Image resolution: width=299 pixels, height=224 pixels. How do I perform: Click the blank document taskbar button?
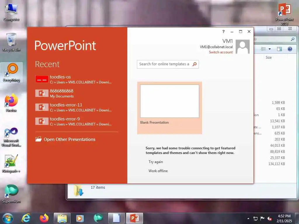(116, 218)
